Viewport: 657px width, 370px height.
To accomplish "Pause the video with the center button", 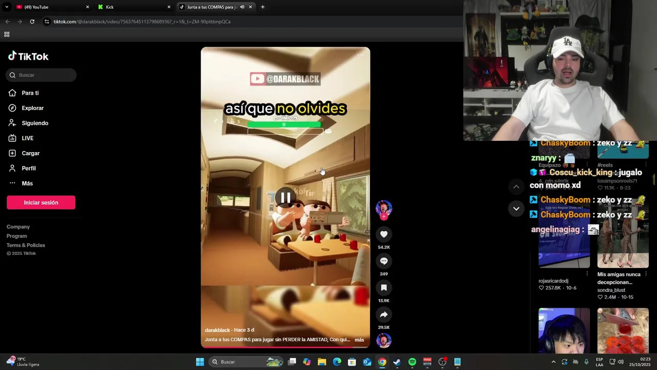I will pyautogui.click(x=285, y=197).
